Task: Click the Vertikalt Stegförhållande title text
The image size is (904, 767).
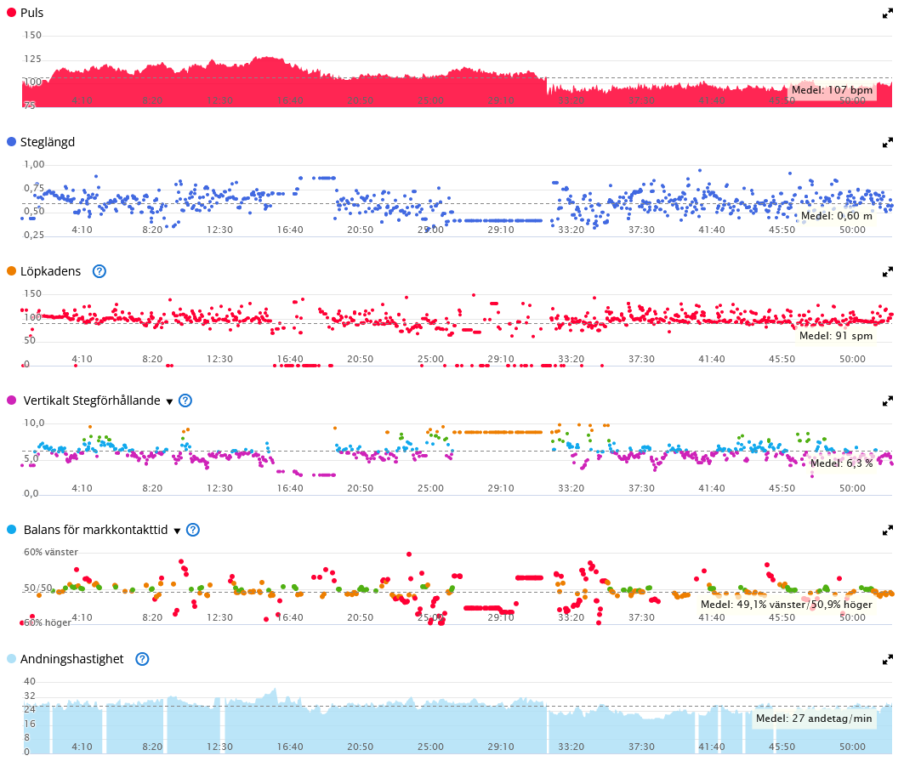Action: [92, 401]
